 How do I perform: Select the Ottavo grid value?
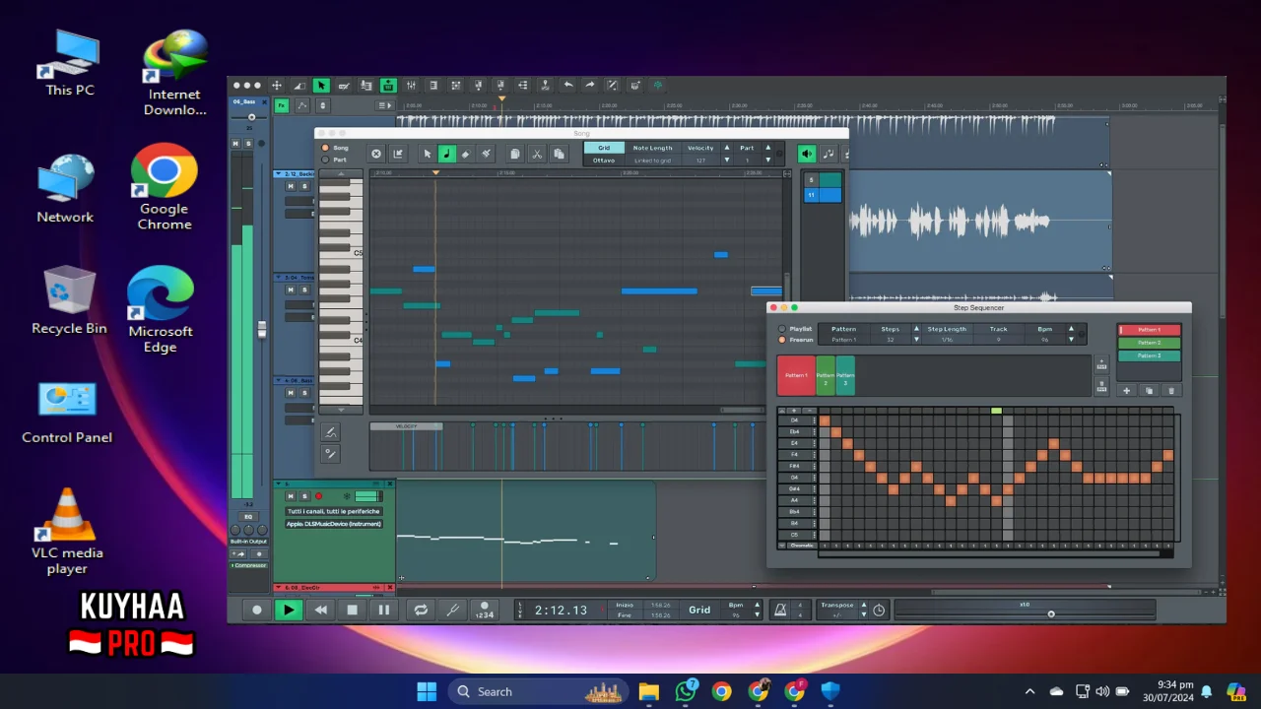[x=604, y=160]
